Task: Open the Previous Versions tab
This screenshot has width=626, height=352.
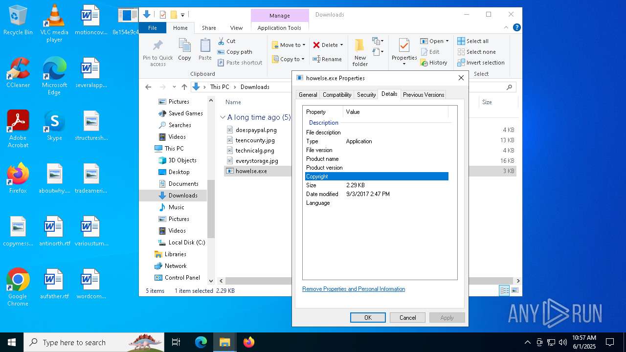Action: tap(424, 95)
